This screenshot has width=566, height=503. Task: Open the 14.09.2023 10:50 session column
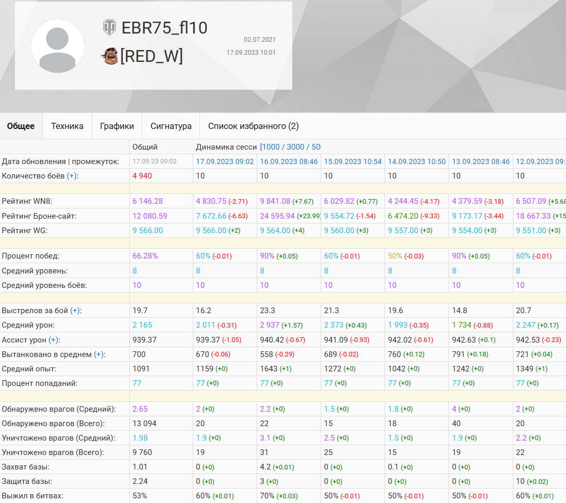[x=417, y=161]
